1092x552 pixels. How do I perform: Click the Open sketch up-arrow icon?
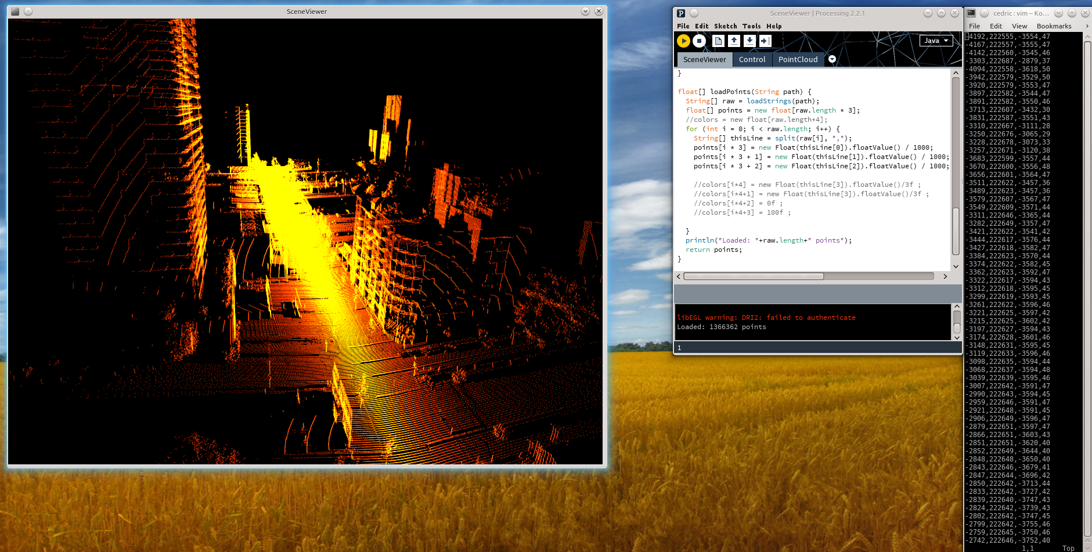tap(734, 41)
